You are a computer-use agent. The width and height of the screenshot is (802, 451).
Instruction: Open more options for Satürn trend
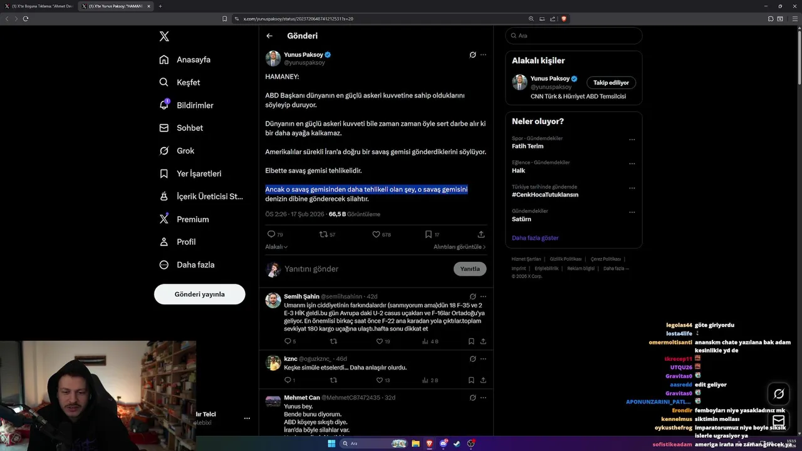click(632, 212)
